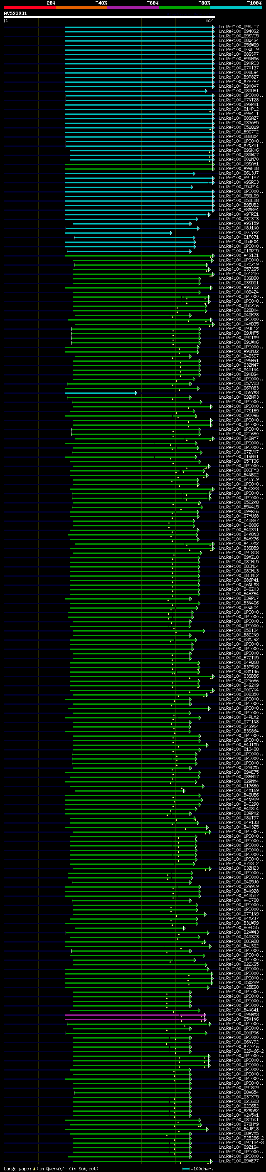This screenshot has width=266, height=1172.
Task: Click the orange ~40% identity legend bar
Action: [81, 7]
